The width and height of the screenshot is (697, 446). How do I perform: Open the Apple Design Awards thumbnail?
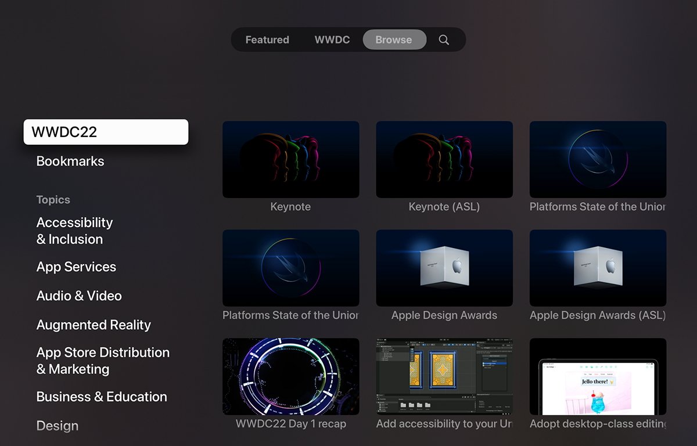tap(444, 268)
